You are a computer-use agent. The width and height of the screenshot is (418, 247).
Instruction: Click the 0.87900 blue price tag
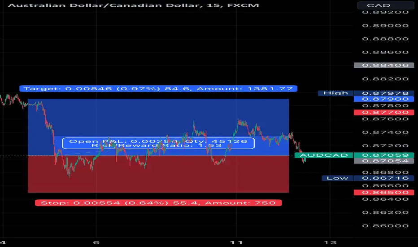coord(384,99)
